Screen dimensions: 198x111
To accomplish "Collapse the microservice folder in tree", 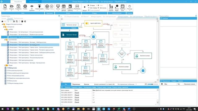I will pos(3,27).
